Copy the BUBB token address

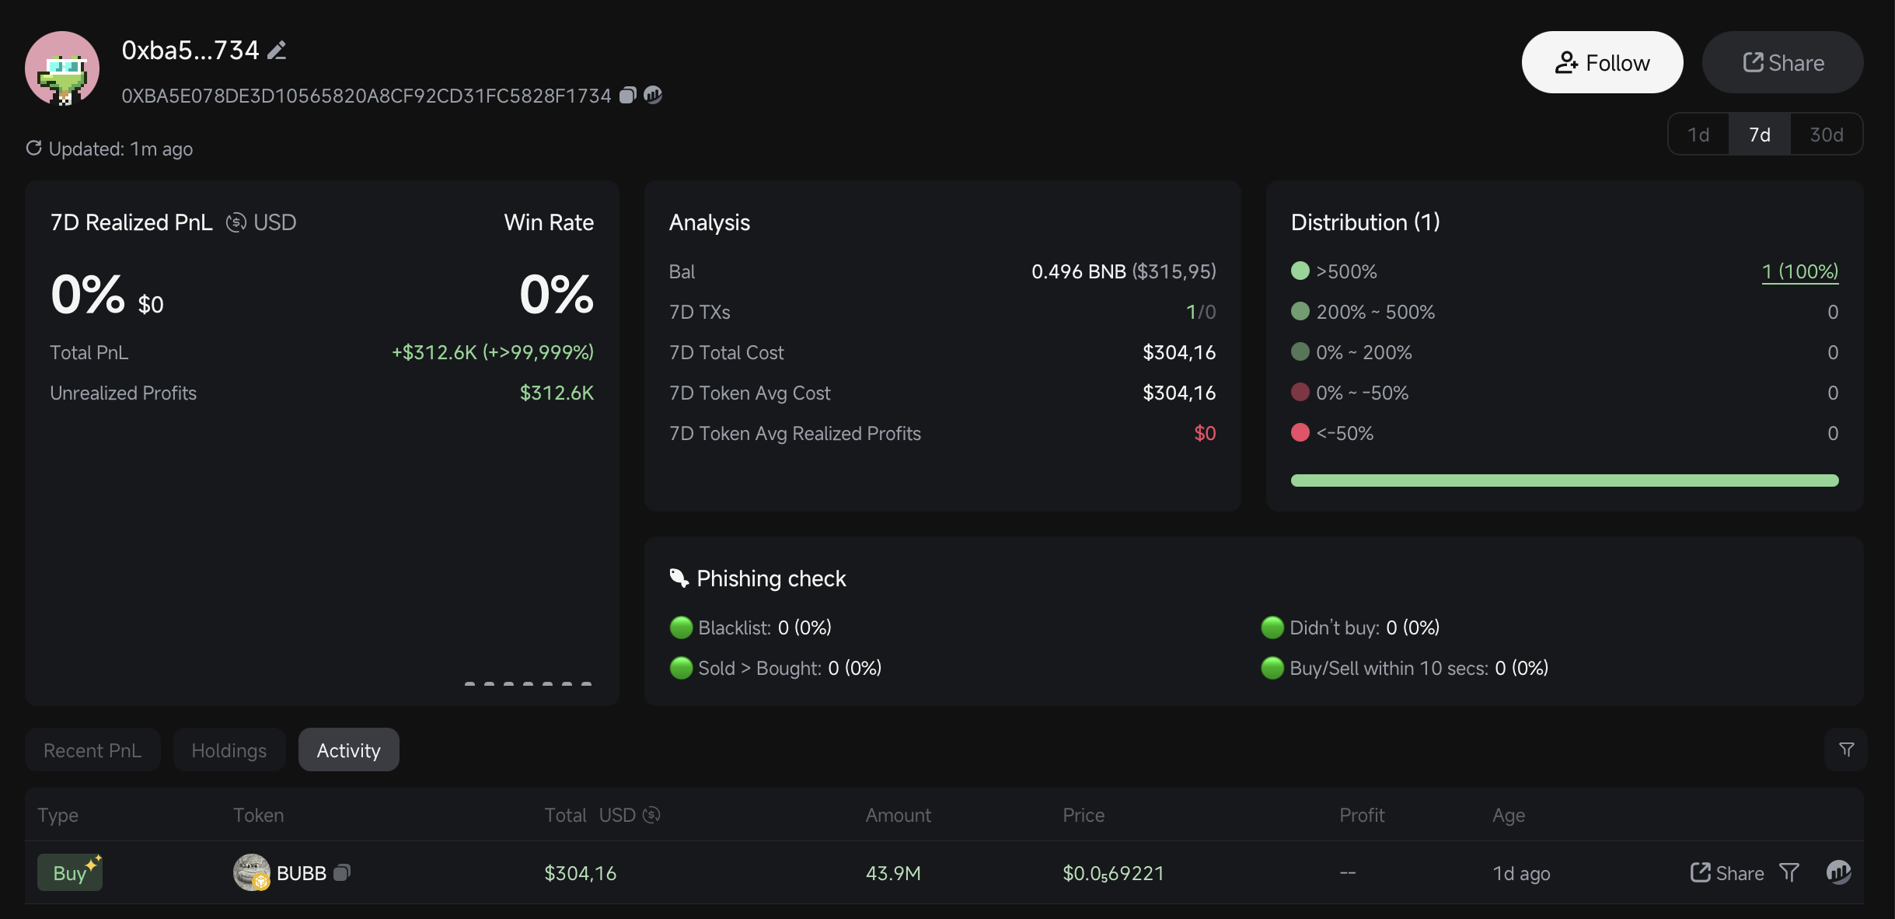click(342, 873)
